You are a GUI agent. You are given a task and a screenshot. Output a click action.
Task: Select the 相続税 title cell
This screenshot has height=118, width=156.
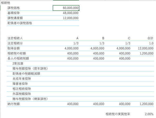(x=5, y=3)
